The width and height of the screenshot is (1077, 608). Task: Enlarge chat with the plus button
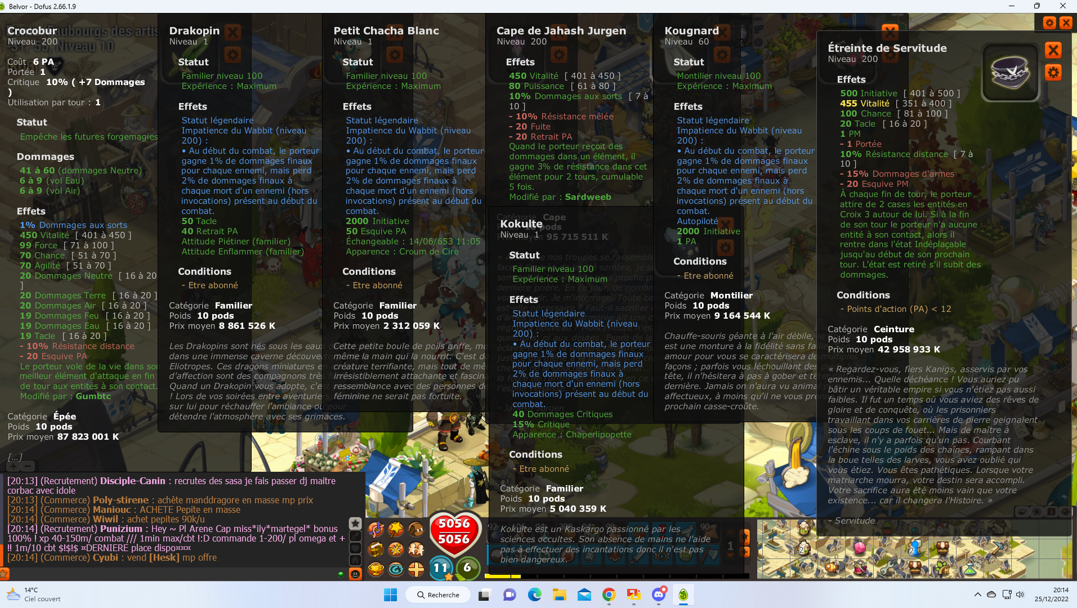click(14, 466)
